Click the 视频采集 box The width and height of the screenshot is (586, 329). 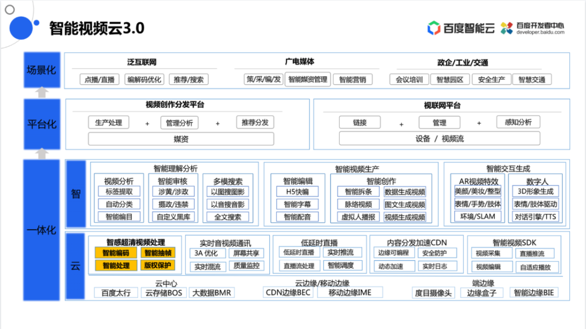[492, 253]
